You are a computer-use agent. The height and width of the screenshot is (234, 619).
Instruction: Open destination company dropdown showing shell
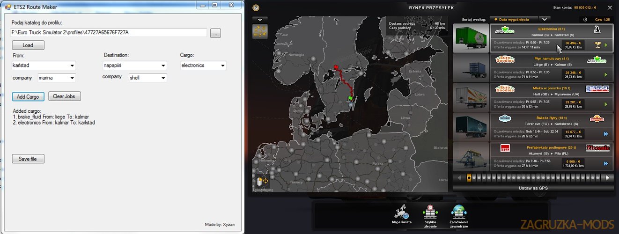(148, 78)
